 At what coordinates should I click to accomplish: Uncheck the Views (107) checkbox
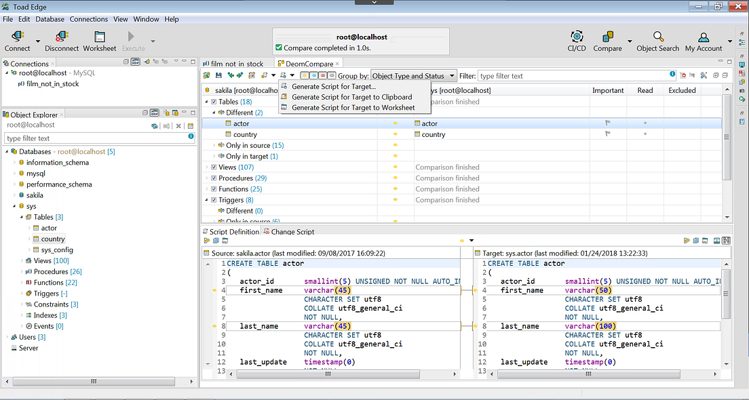[x=214, y=167]
